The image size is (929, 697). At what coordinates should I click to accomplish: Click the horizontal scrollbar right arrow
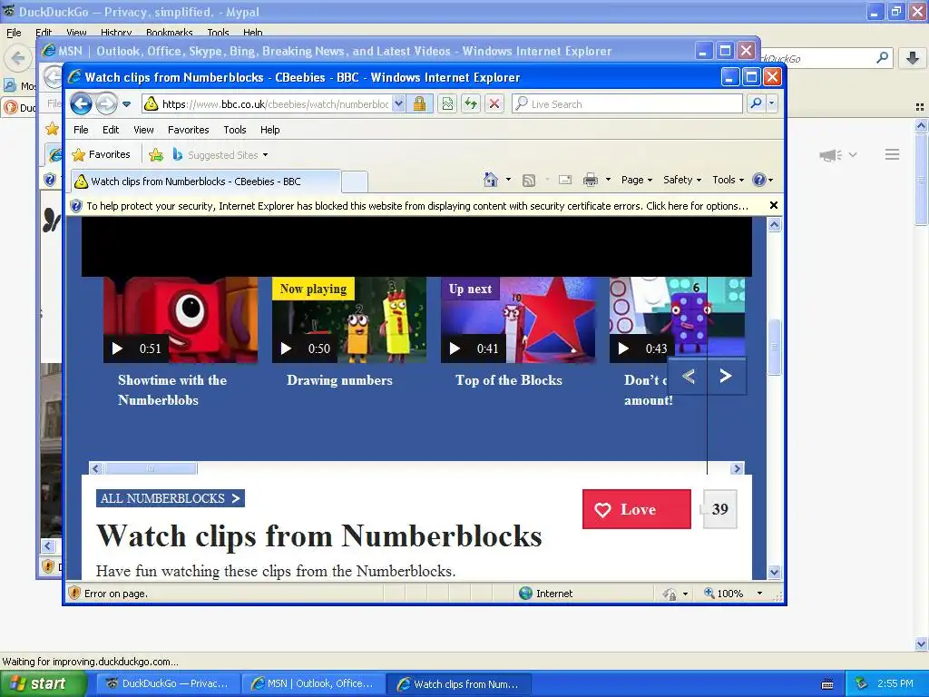point(737,469)
